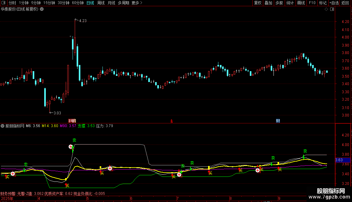This screenshot has height=202, width=352.
Task: Select the 15分钟 period
Action: (49, 3)
